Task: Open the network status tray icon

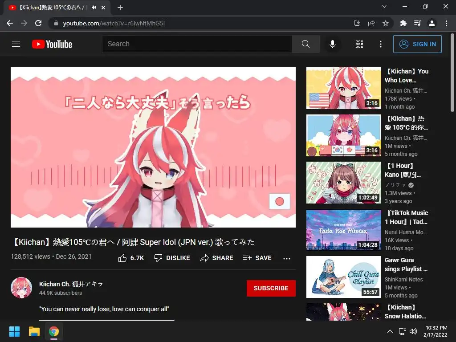Action: [403, 331]
